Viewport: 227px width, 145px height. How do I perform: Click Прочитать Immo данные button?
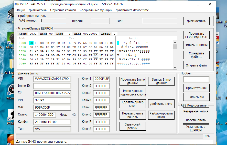pos(133,81)
